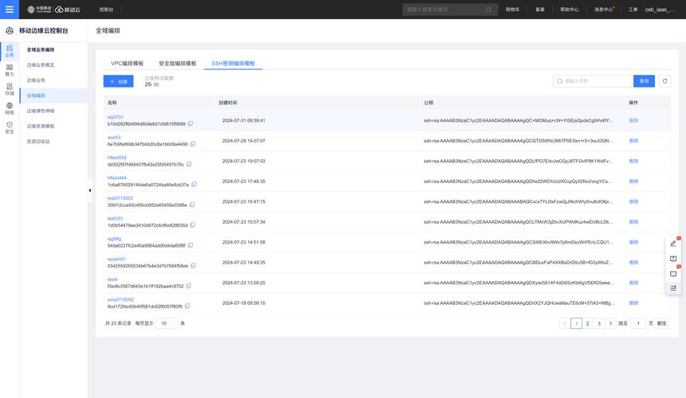Go to page 2 of results
The height and width of the screenshot is (398, 686).
[x=587, y=323]
